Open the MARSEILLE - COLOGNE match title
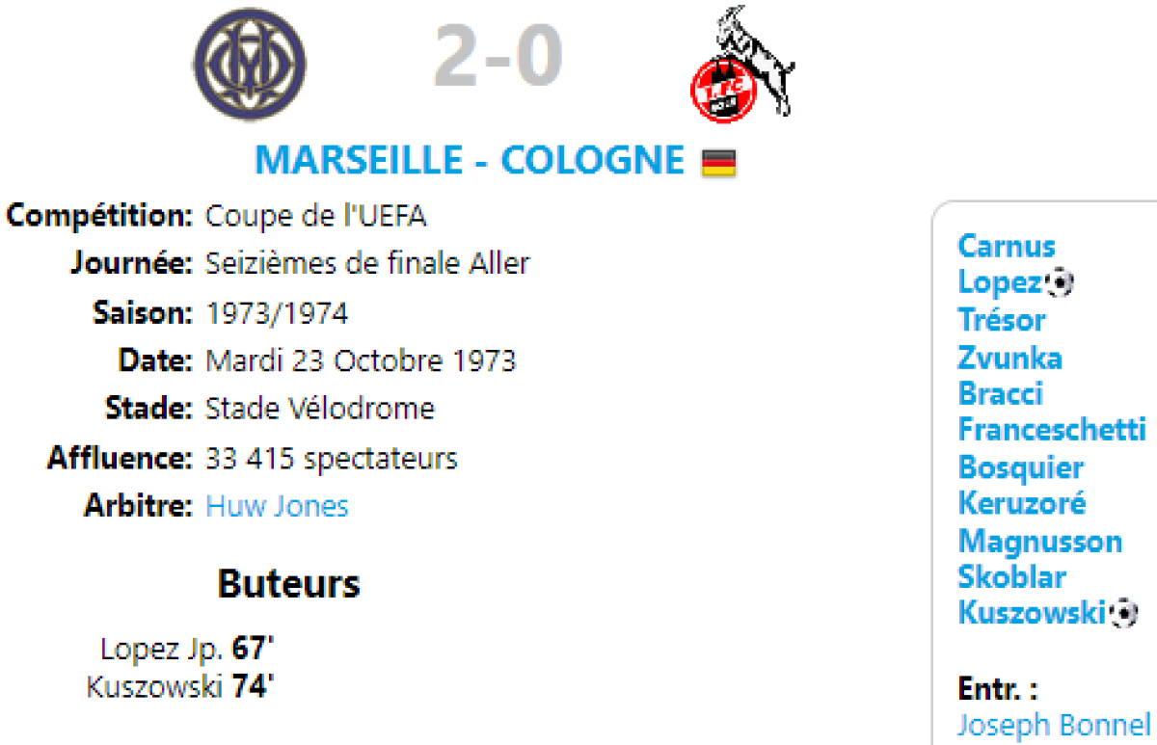 tap(470, 161)
